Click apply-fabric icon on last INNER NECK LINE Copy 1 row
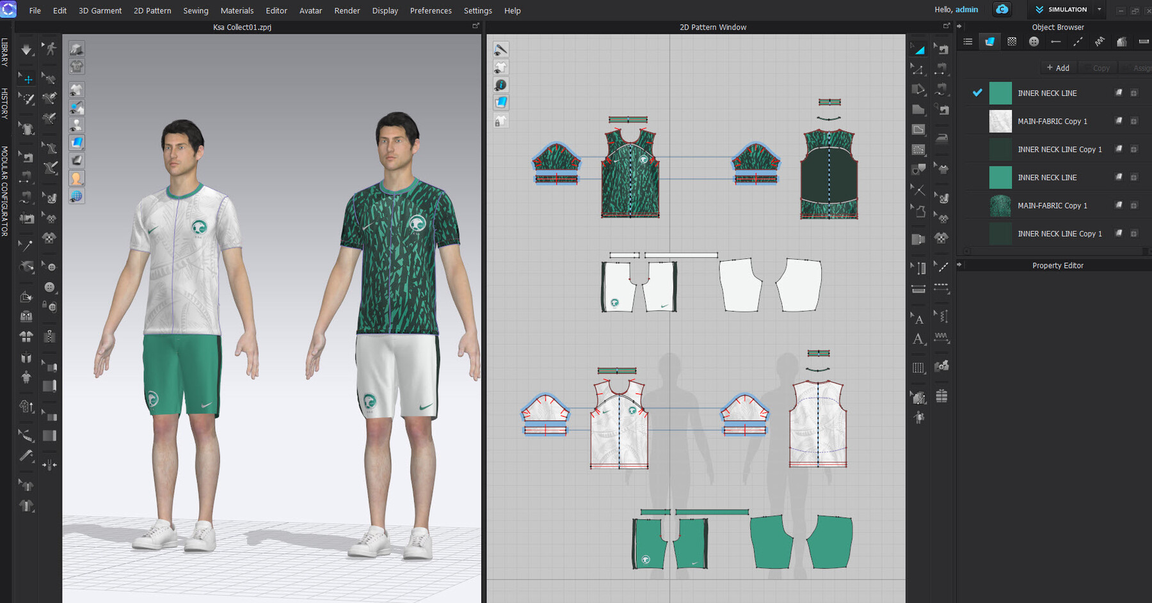 click(x=1119, y=233)
